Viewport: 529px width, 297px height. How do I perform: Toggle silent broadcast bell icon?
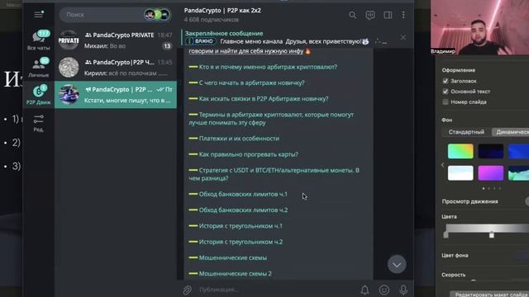pyautogui.click(x=365, y=290)
